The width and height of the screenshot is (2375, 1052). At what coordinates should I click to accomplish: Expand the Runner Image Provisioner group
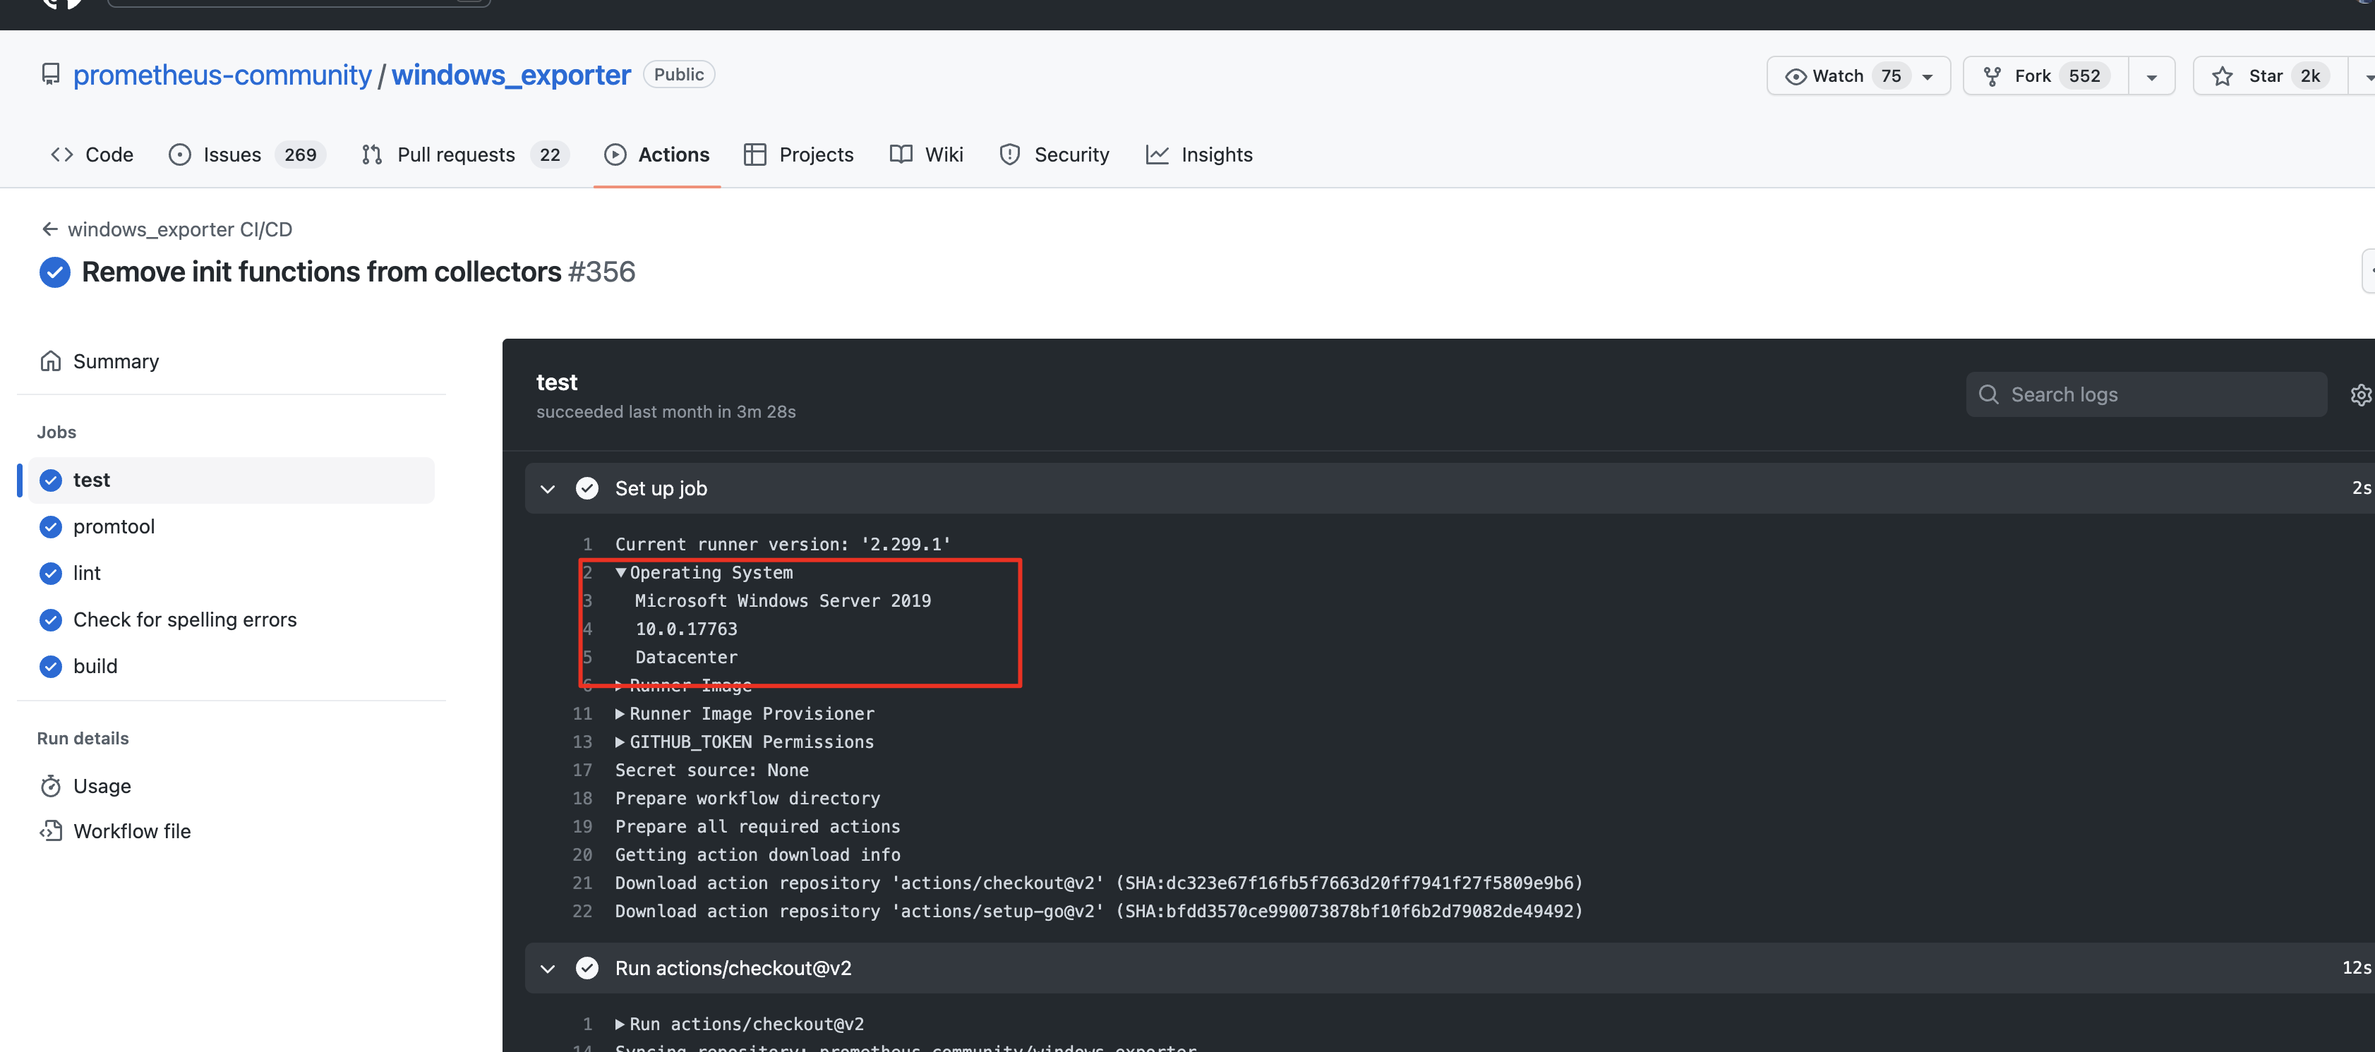(620, 713)
